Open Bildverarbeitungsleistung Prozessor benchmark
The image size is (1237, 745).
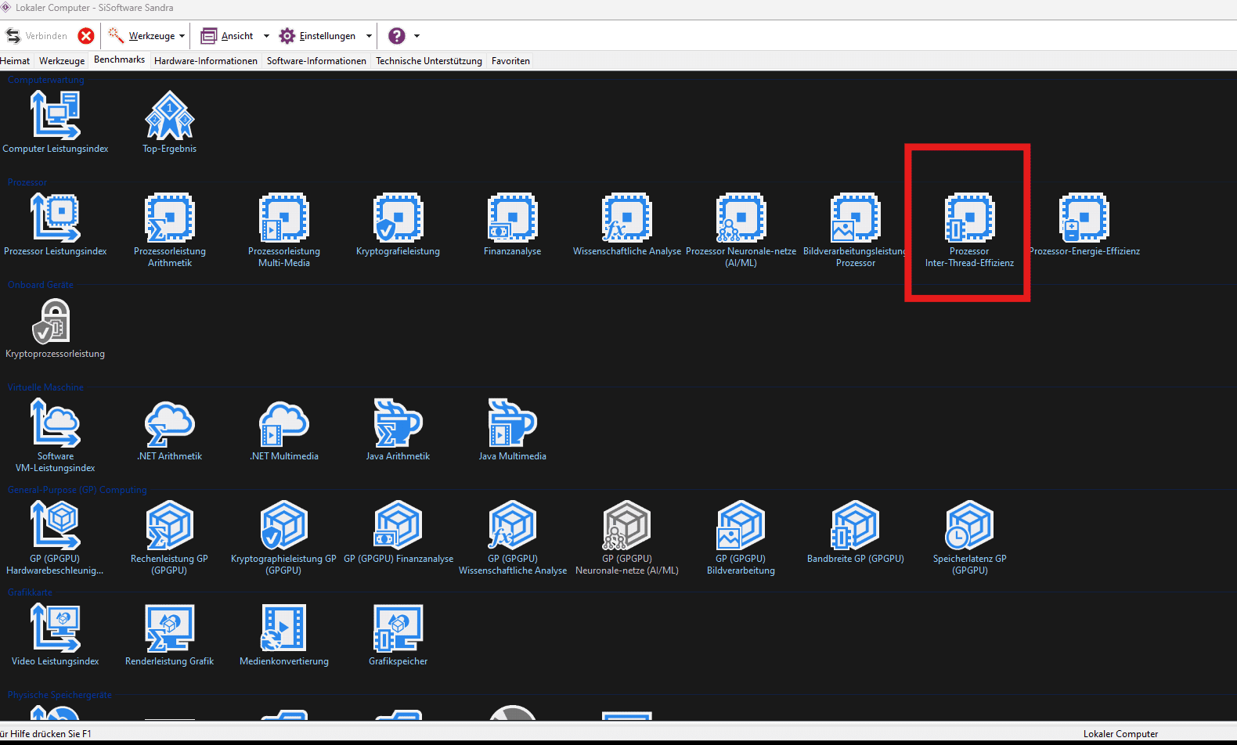(856, 230)
